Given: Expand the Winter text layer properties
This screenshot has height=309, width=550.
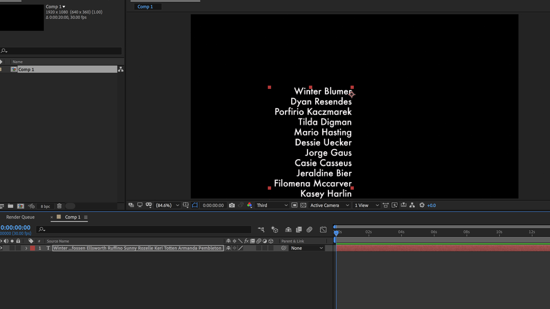Looking at the screenshot, I should tap(26, 248).
